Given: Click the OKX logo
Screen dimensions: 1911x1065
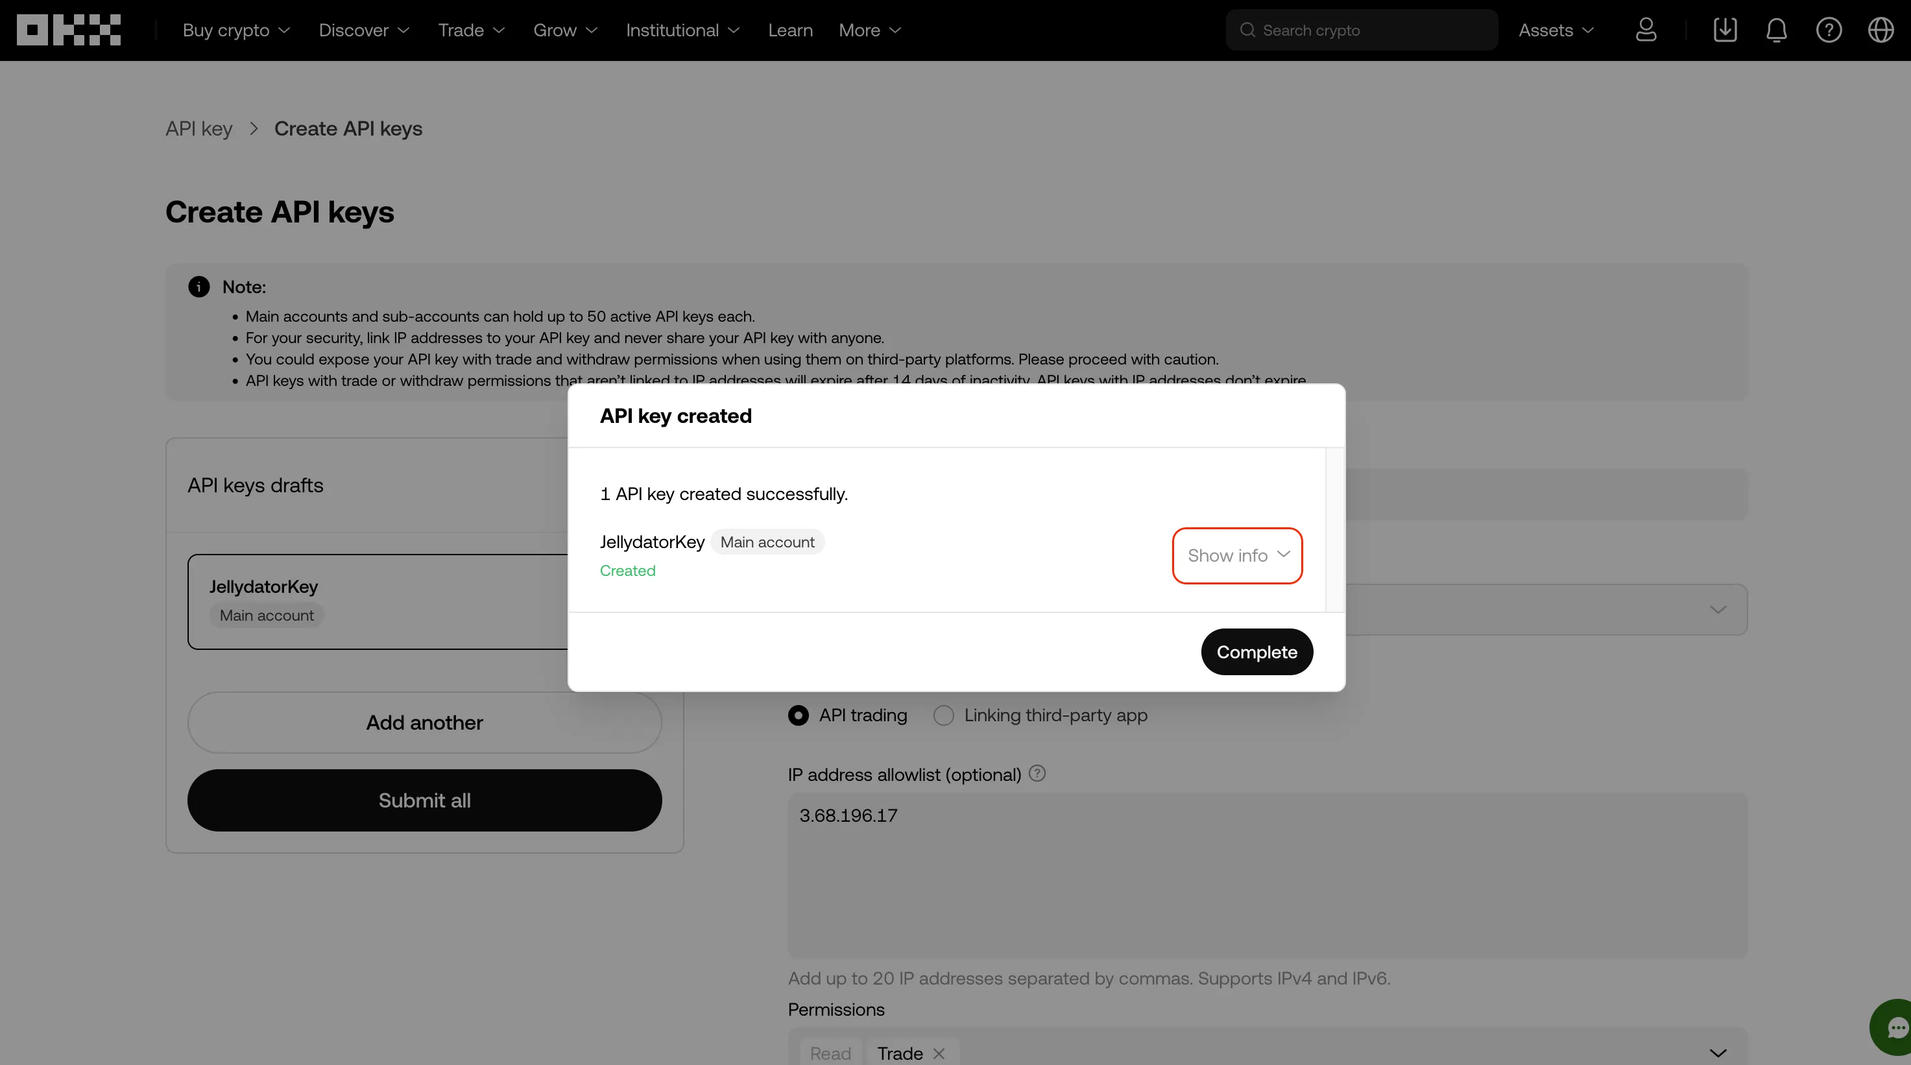Looking at the screenshot, I should (x=68, y=30).
